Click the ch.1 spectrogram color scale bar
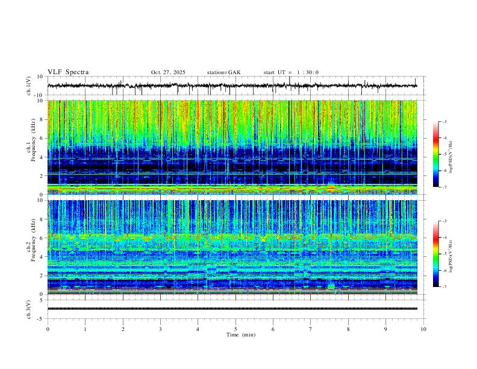477x369 pixels. click(x=435, y=154)
